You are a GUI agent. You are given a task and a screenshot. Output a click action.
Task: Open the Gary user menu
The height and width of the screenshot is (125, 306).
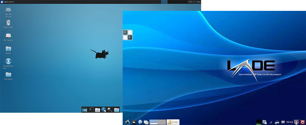(x=199, y=2)
